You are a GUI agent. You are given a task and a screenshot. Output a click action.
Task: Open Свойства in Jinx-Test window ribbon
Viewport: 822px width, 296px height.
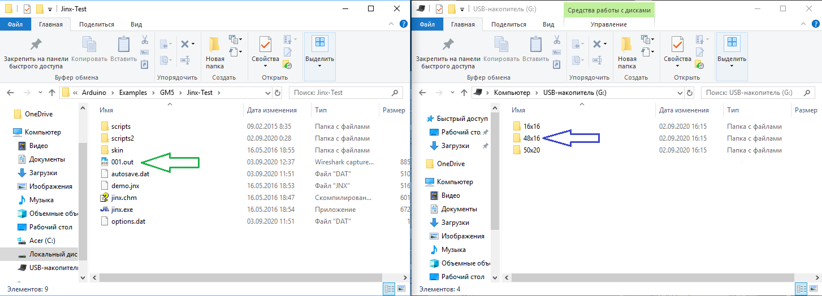265,52
